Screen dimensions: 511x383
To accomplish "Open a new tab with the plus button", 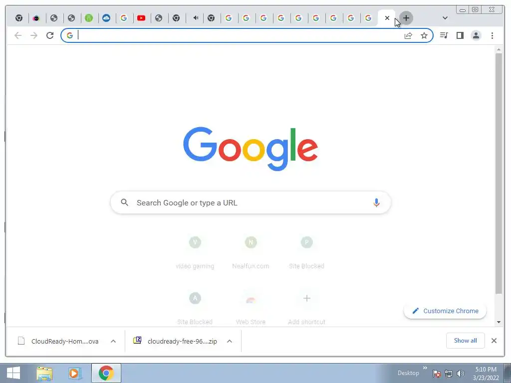I will point(406,18).
